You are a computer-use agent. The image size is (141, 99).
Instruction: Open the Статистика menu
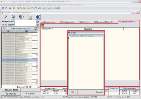pos(65,5)
